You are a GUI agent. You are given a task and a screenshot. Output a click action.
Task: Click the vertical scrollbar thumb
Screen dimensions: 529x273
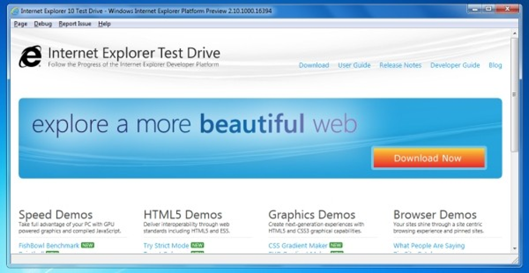pos(514,94)
